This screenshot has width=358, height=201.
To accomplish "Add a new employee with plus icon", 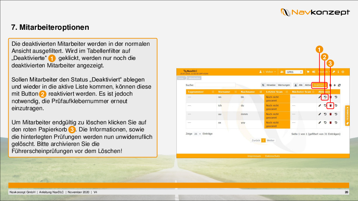I will click(x=335, y=85).
